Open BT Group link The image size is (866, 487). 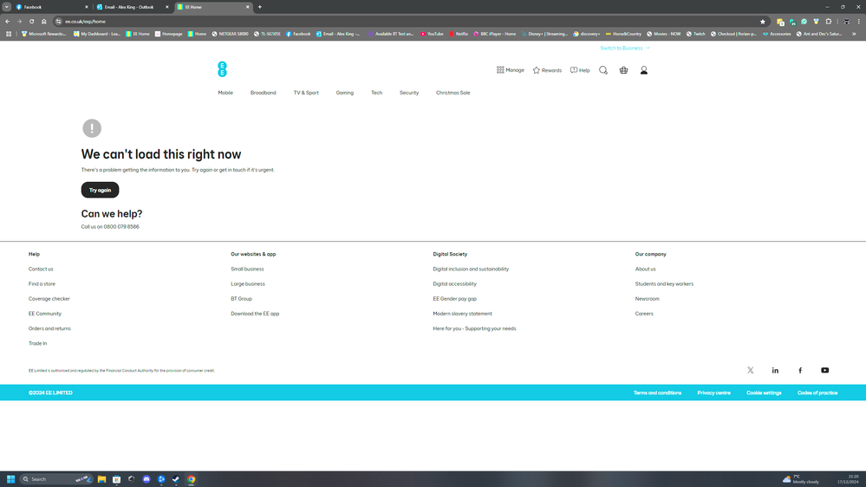pyautogui.click(x=241, y=299)
